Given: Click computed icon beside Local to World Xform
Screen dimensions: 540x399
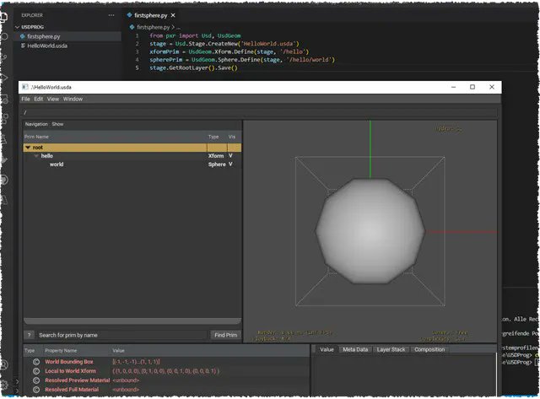Looking at the screenshot, I should point(36,371).
